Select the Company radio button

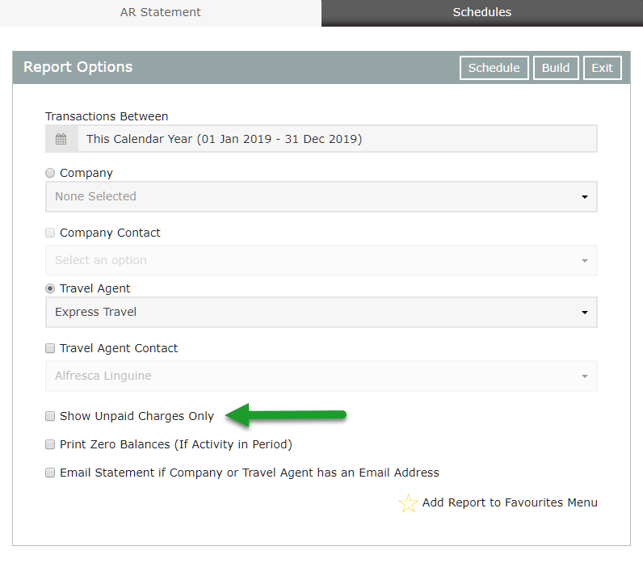tap(50, 173)
